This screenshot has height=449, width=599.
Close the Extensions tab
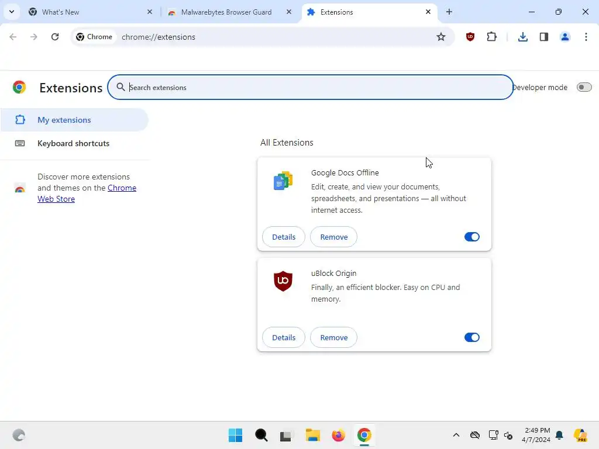[x=428, y=12]
